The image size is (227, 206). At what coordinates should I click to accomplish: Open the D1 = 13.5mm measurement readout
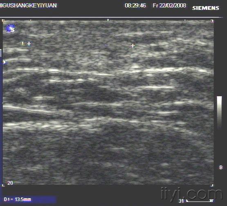click(18, 199)
